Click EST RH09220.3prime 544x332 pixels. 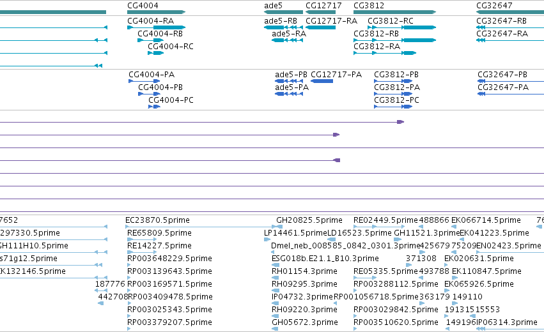pos(304,310)
